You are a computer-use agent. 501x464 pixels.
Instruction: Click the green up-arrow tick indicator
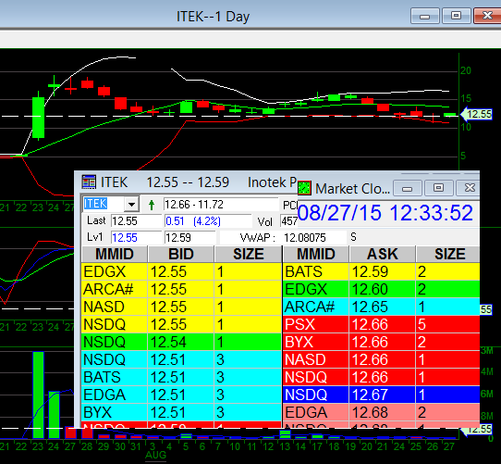(152, 205)
